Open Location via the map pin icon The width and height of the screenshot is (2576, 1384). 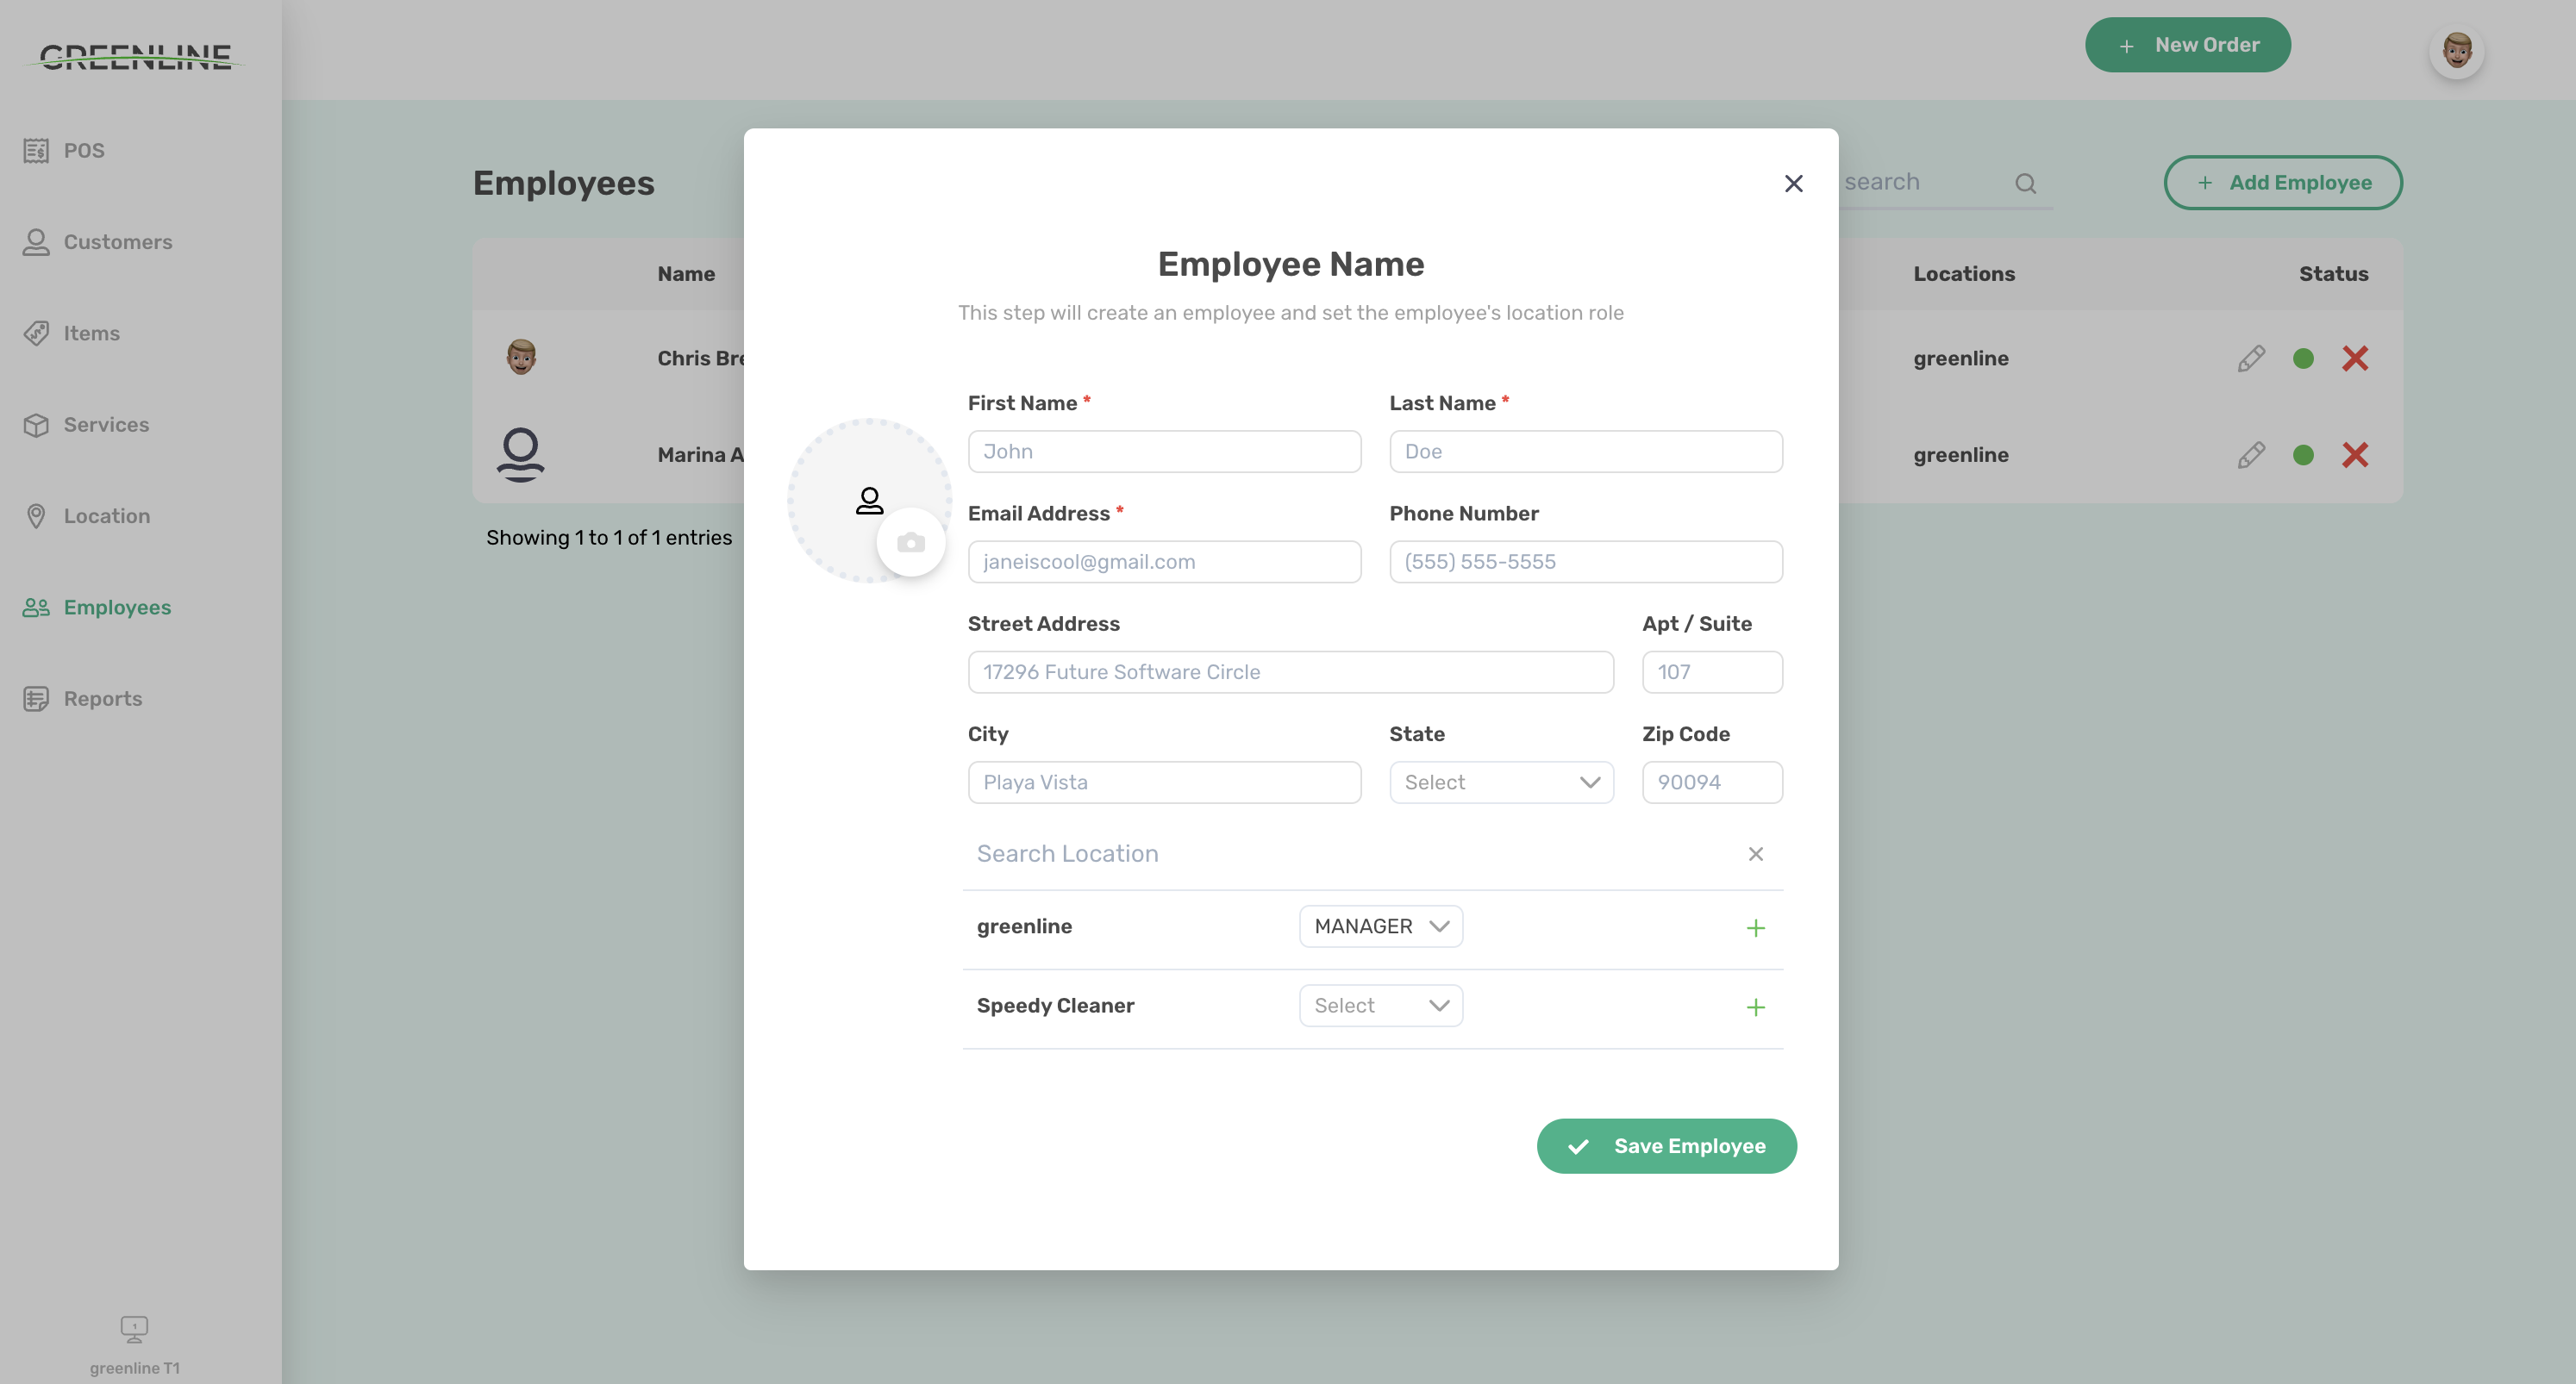(37, 515)
